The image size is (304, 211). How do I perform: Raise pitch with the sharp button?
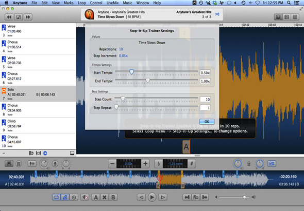coord(192,164)
